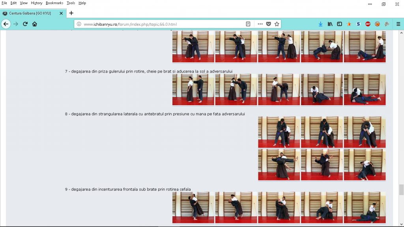
Task: Click the forward navigation arrow
Action: tap(16, 24)
